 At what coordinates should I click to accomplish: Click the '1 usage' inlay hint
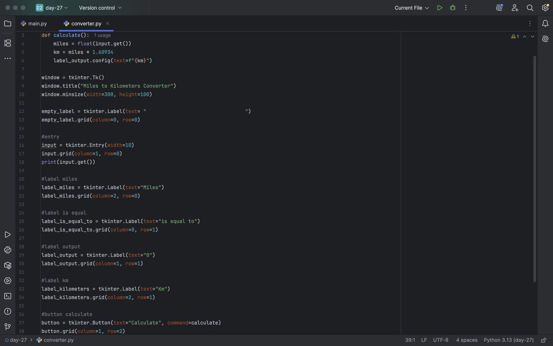[102, 35]
